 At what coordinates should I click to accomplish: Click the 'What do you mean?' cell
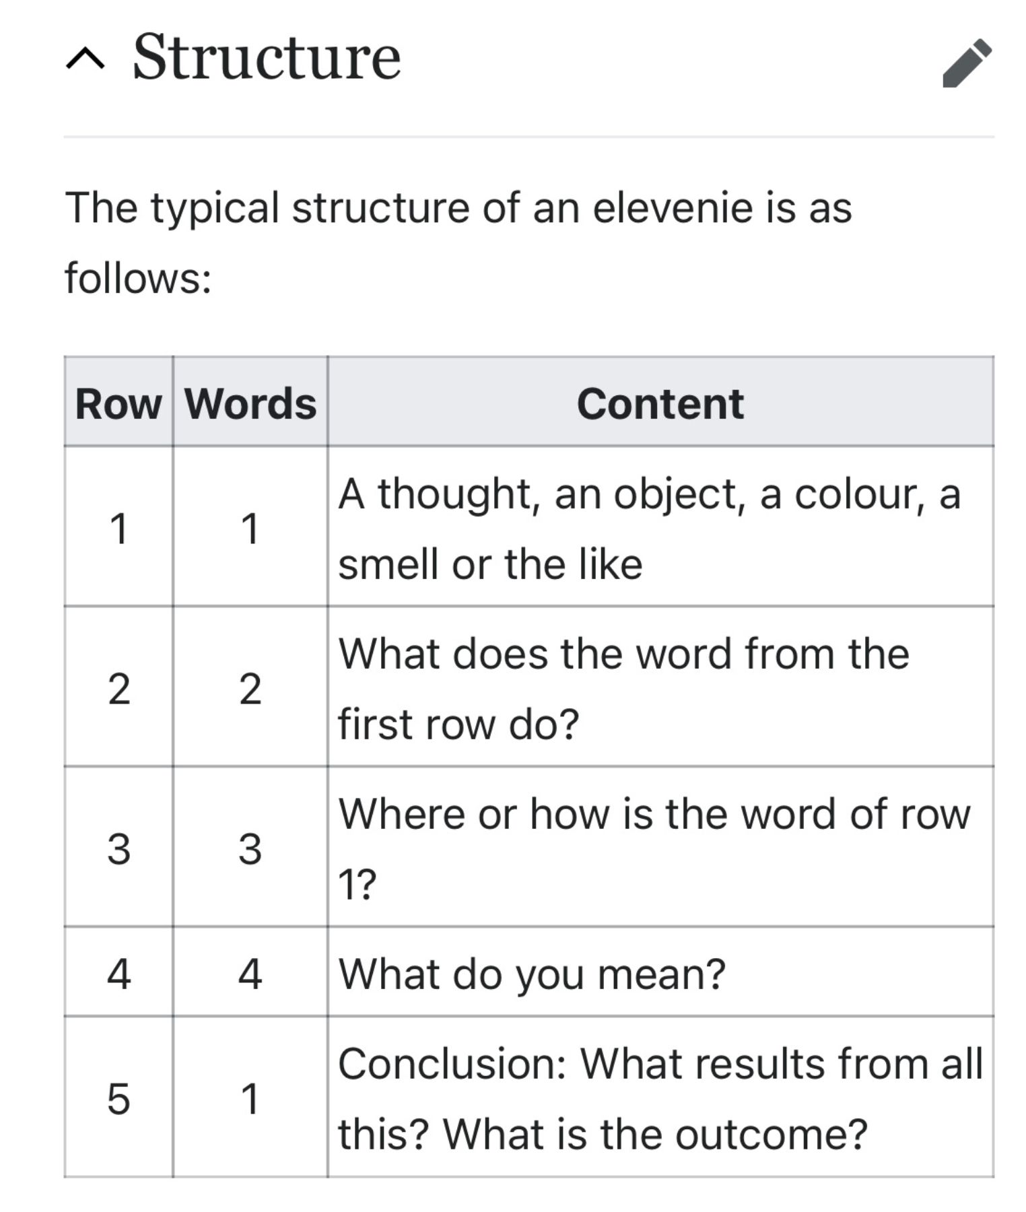[532, 974]
